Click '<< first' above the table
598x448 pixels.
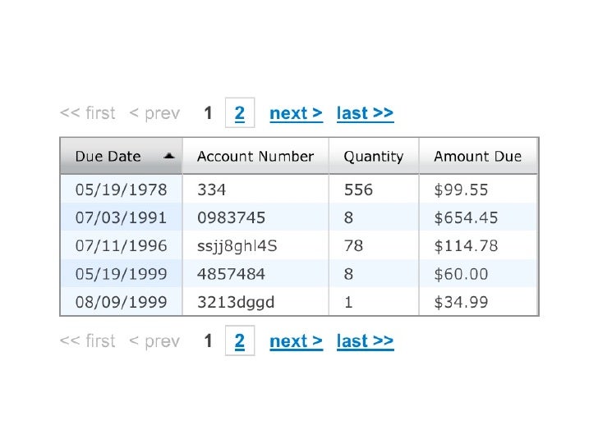pyautogui.click(x=88, y=113)
